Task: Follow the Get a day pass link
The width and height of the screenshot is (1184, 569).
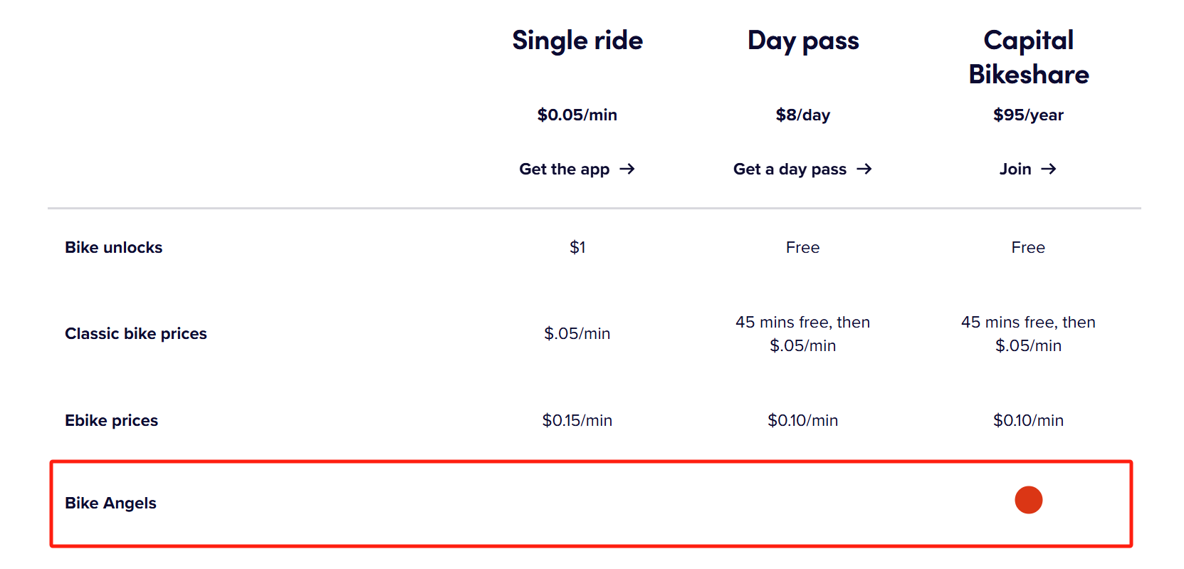Action: pyautogui.click(x=790, y=169)
